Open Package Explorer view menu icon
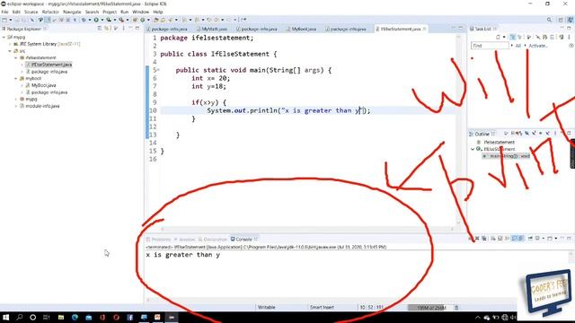The image size is (575, 323). 123,28
